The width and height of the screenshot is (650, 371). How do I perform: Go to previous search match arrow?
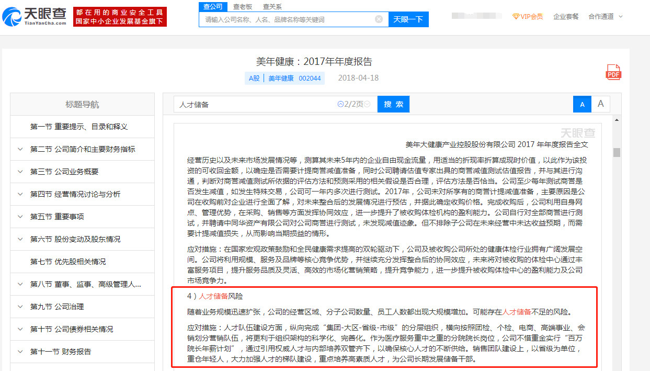(x=340, y=104)
